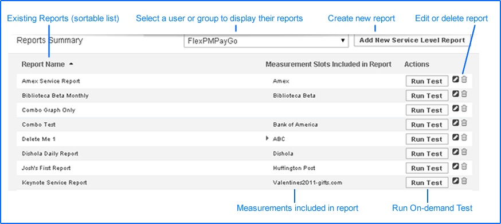Delete the Amex Service Report
501x224 pixels.
tap(464, 79)
